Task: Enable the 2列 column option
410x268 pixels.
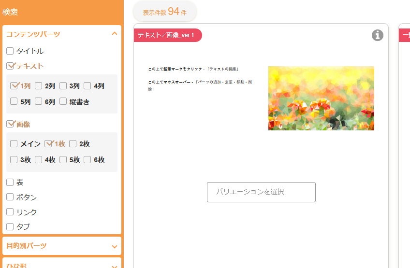Action: [39, 86]
